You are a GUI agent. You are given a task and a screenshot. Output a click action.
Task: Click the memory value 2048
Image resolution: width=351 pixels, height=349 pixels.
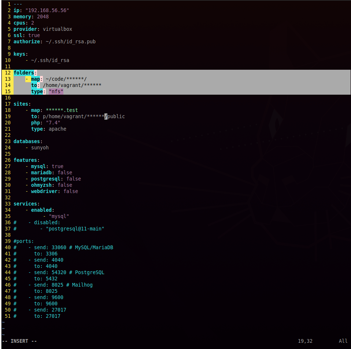point(43,17)
